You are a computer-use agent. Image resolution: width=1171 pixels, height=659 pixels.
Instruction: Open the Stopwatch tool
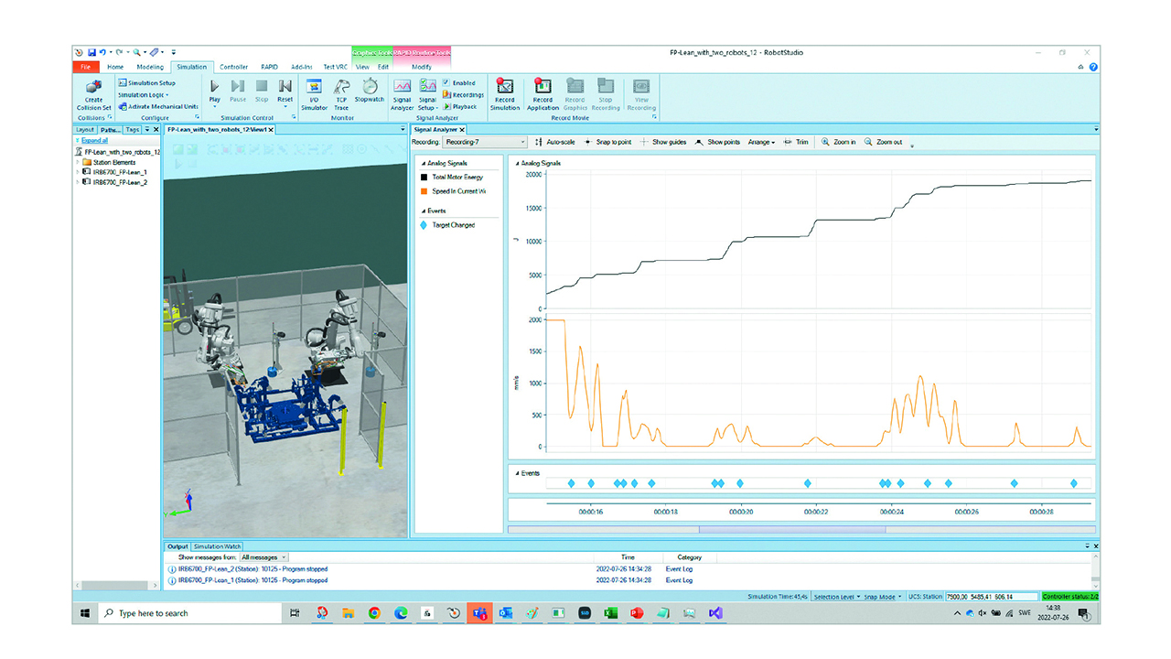click(370, 91)
